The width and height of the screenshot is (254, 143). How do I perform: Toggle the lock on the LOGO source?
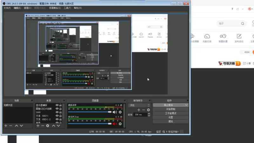pyautogui.click(x=60, y=112)
